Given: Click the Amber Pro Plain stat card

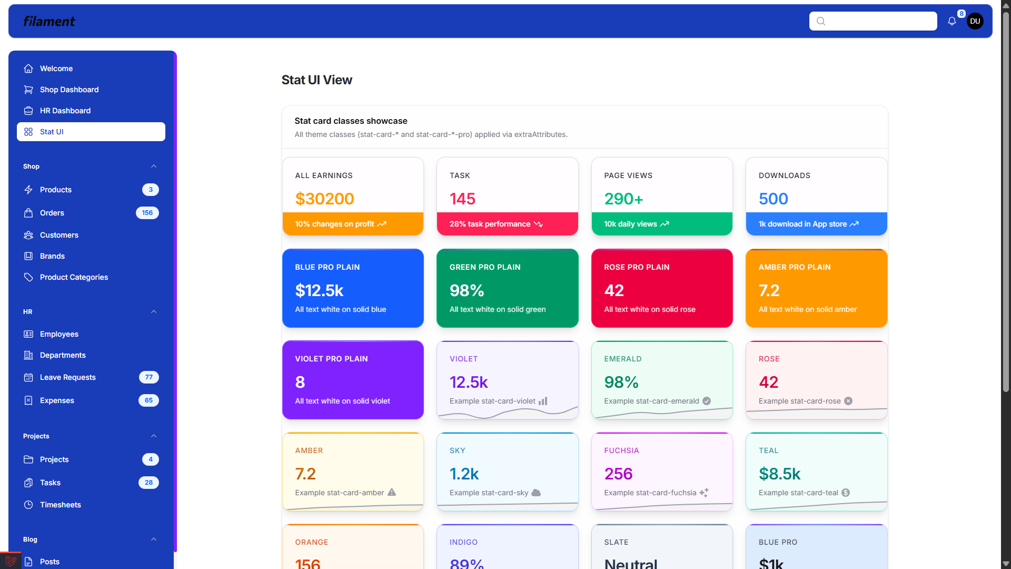Looking at the screenshot, I should (x=817, y=288).
